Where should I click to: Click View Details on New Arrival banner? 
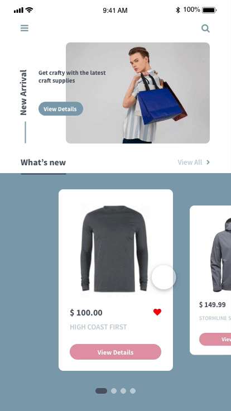tap(61, 109)
